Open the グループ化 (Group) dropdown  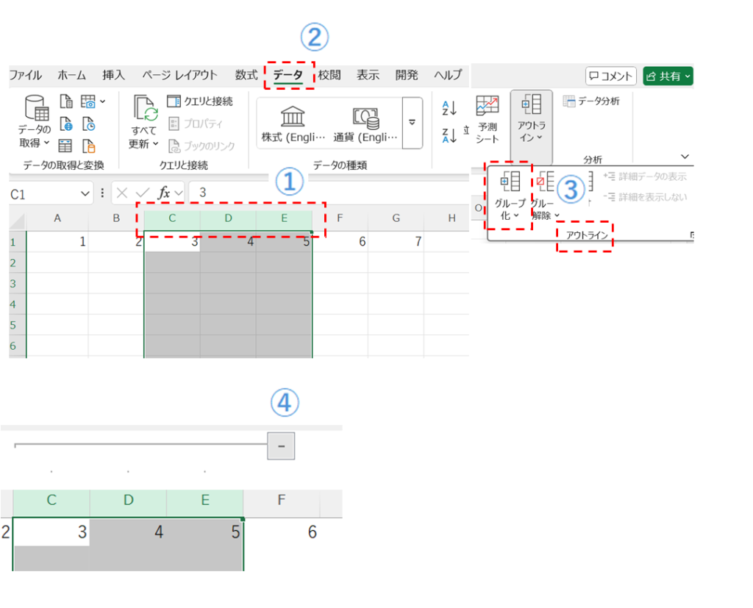508,196
